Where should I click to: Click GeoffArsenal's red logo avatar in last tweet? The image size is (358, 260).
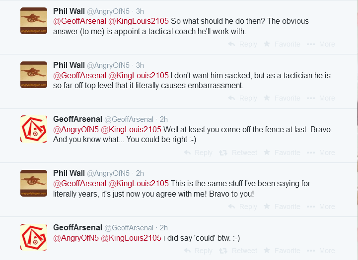click(34, 237)
